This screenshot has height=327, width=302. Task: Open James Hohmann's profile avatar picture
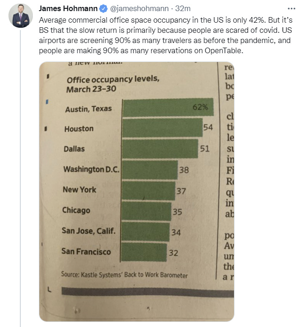[21, 16]
